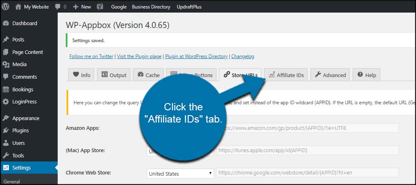Open the Help tab

(x=366, y=75)
